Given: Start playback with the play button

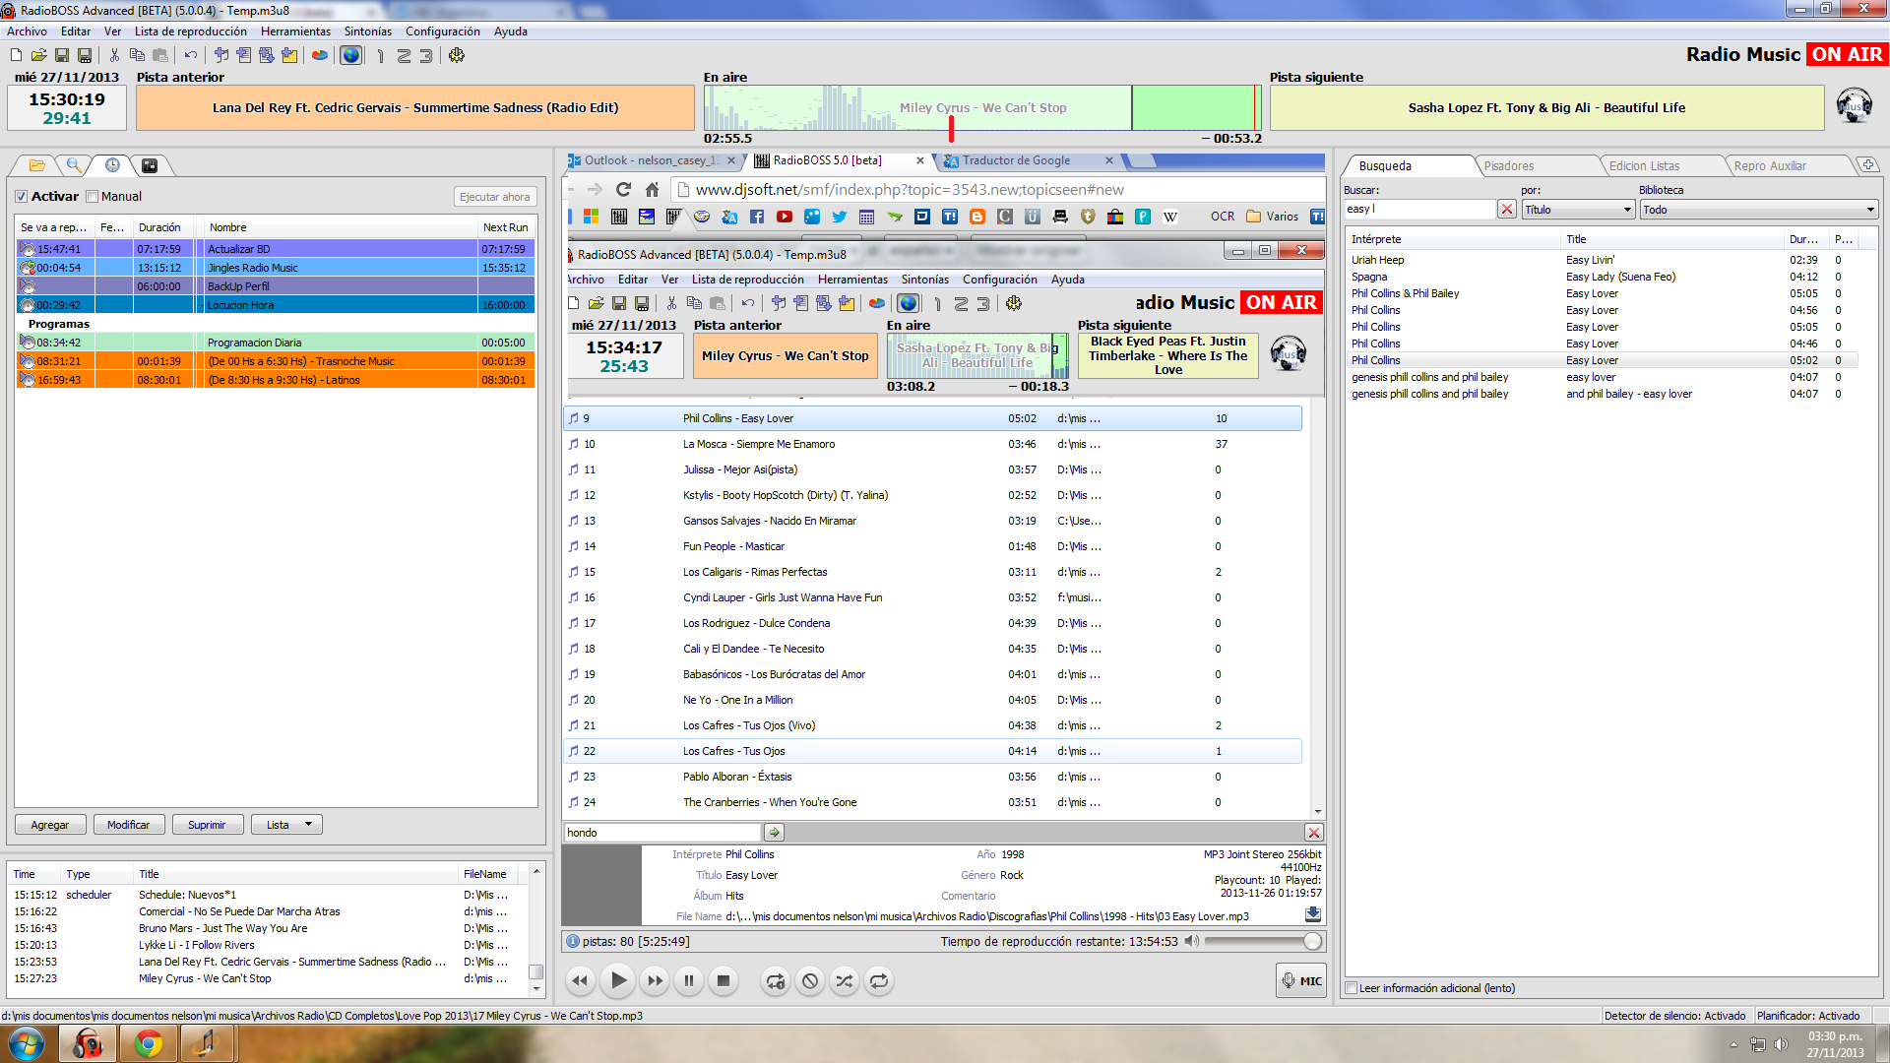Looking at the screenshot, I should point(618,980).
